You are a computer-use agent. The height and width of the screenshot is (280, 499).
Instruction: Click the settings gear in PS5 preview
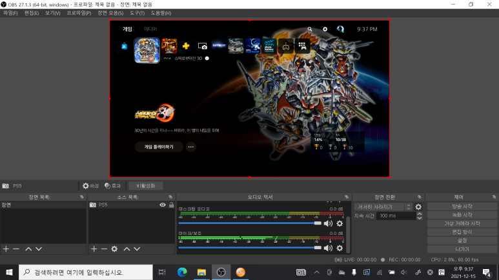(x=325, y=29)
